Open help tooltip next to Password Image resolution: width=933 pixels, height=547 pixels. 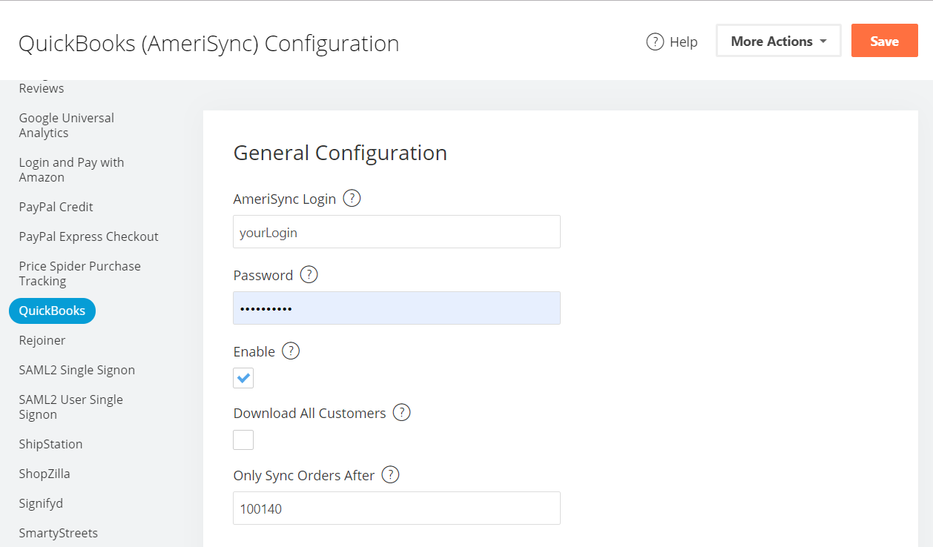pyautogui.click(x=309, y=275)
